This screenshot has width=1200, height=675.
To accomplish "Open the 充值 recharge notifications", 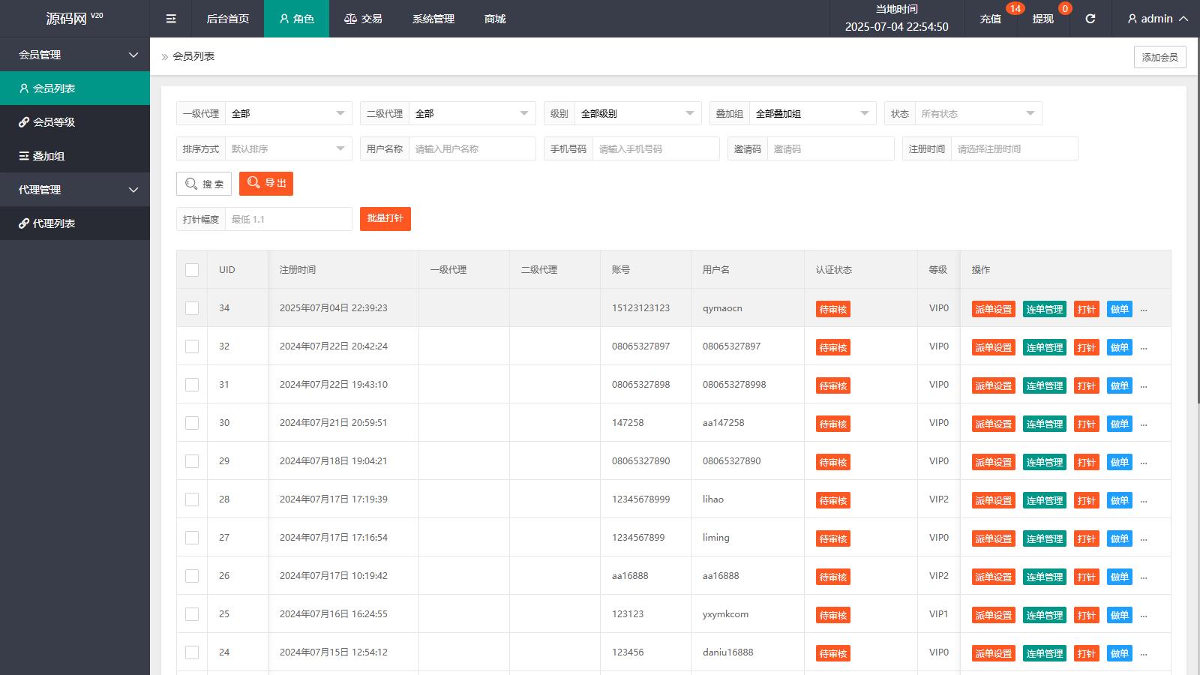I will point(990,19).
